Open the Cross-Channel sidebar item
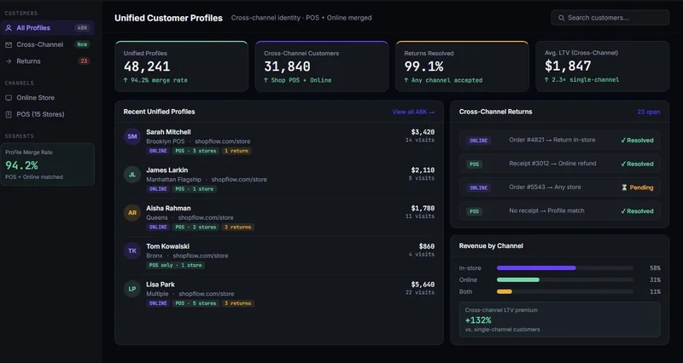Image resolution: width=683 pixels, height=363 pixels. point(47,44)
